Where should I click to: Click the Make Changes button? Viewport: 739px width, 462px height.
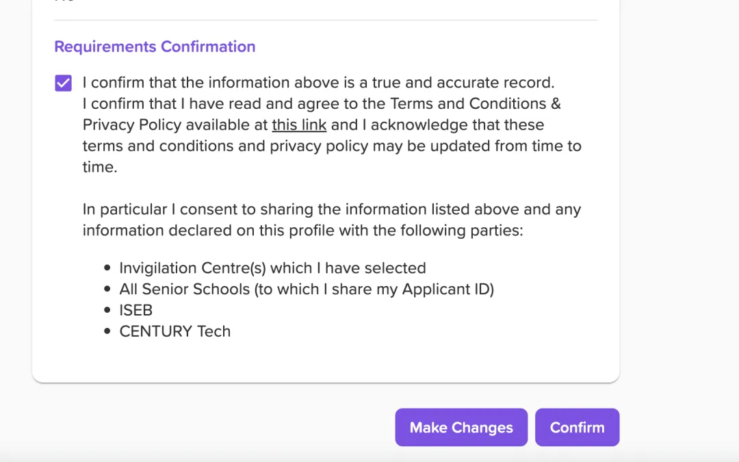click(461, 428)
